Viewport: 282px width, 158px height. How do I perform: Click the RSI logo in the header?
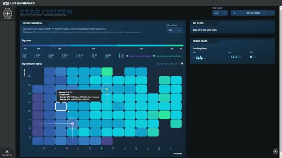click(x=6, y=3)
